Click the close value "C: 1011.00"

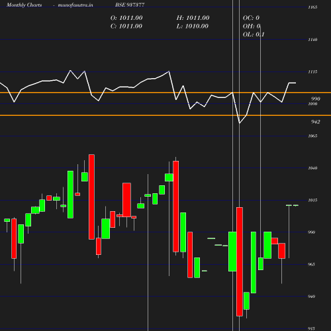[x=126, y=26]
